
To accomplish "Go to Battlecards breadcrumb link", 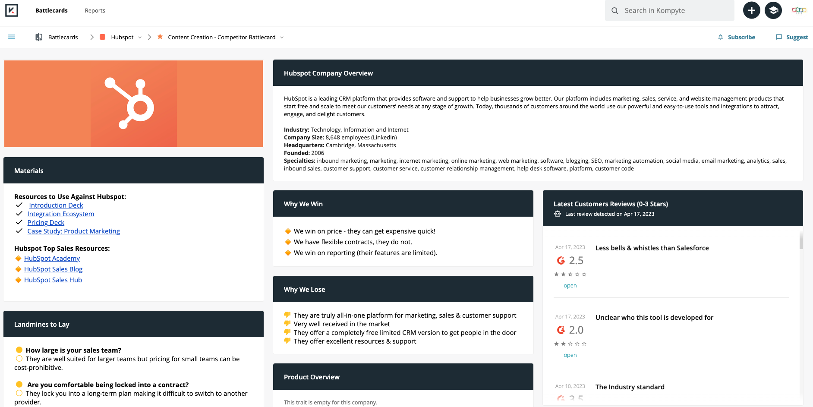I will tap(63, 37).
